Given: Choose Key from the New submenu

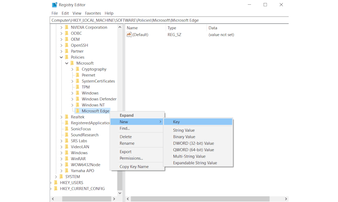Looking at the screenshot, I should click(198, 122).
